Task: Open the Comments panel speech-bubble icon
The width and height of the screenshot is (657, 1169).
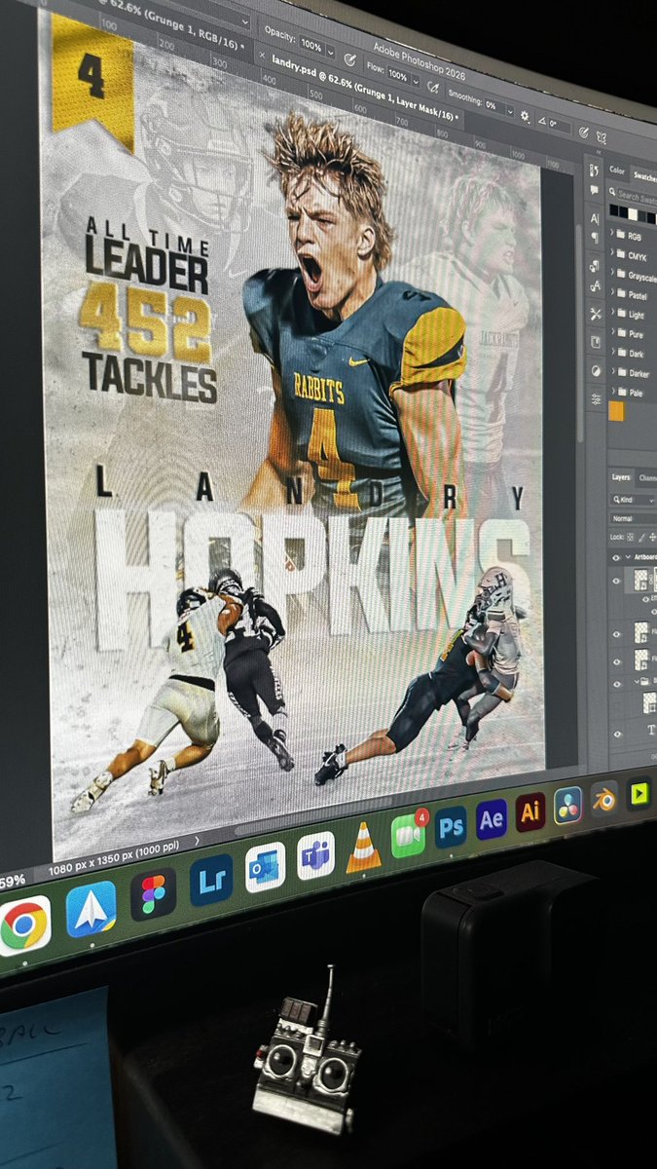Action: pos(594,190)
